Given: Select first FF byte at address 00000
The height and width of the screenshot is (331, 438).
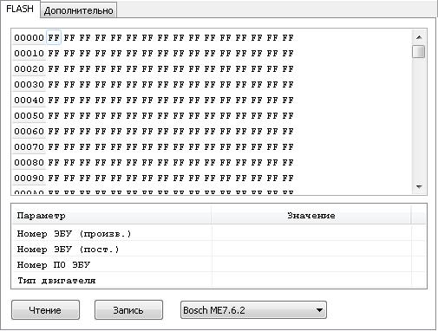Looking at the screenshot, I should [54, 37].
